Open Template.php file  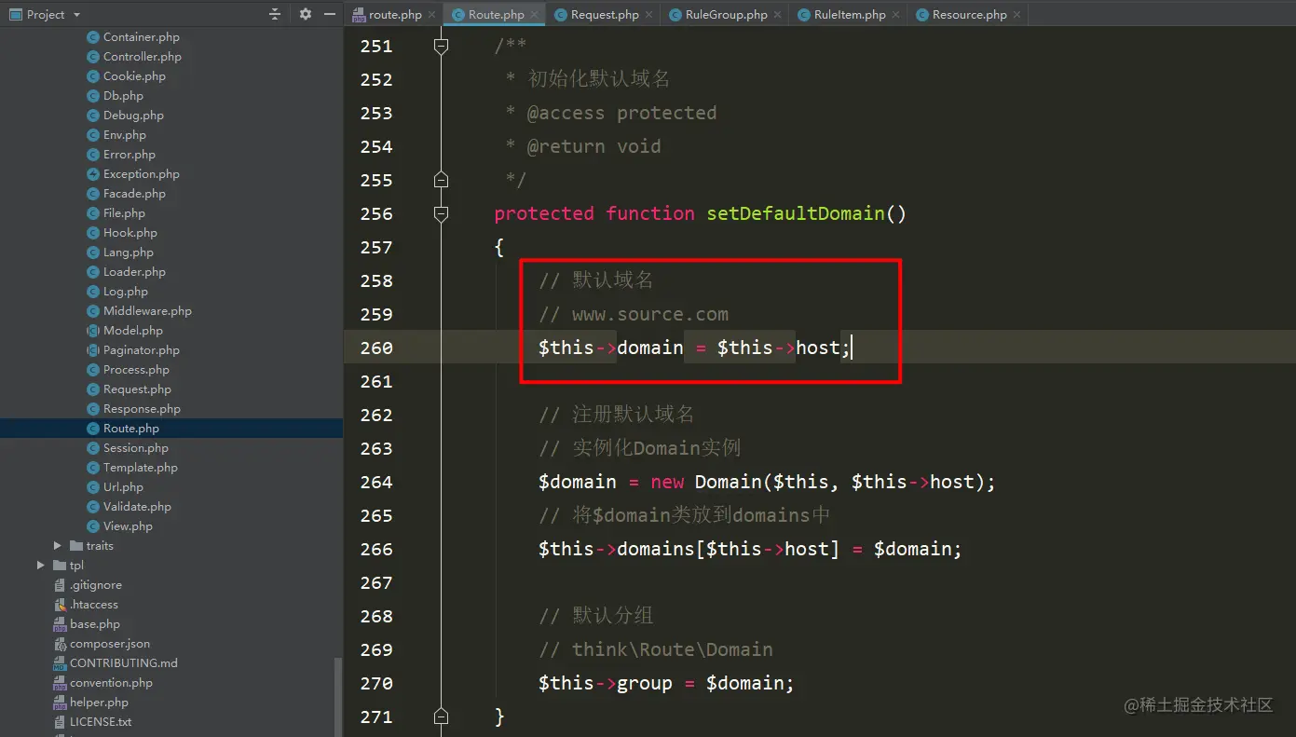click(141, 468)
